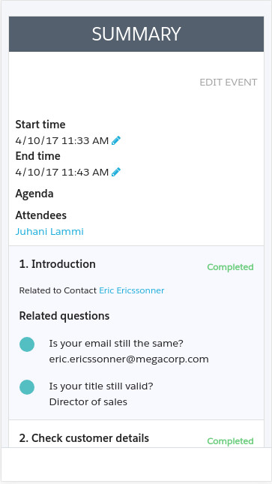Image resolution: width=272 pixels, height=484 pixels.
Task: Click the Attendees heading
Action: pos(41,215)
